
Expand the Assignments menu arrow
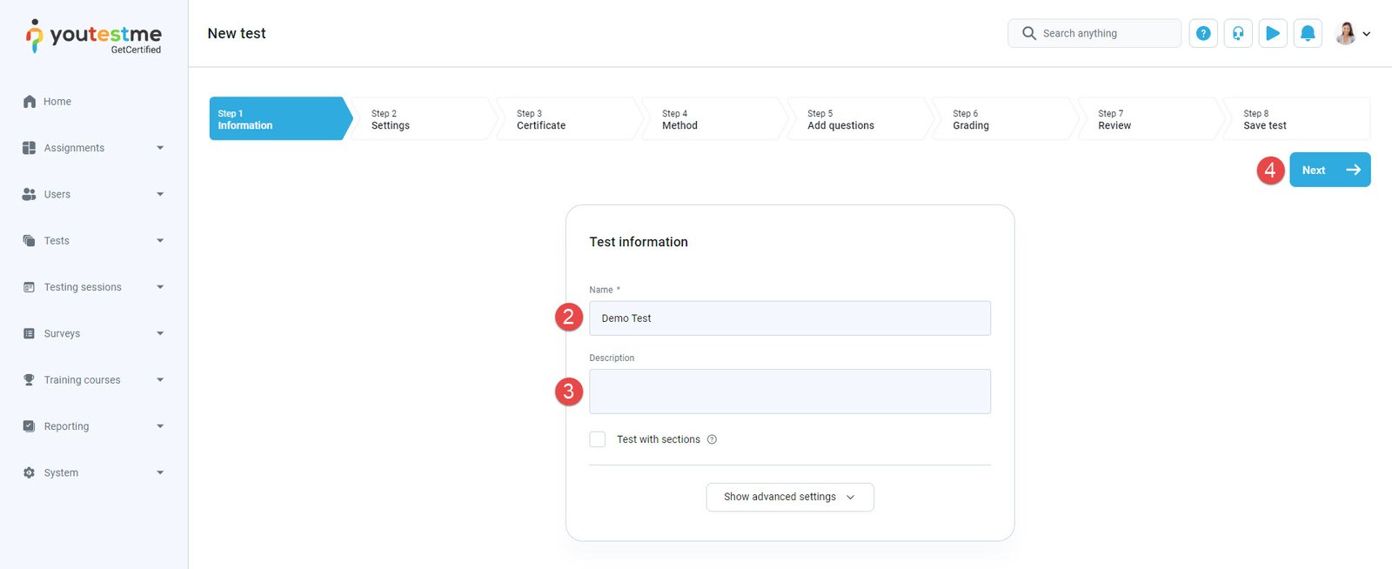(x=160, y=148)
